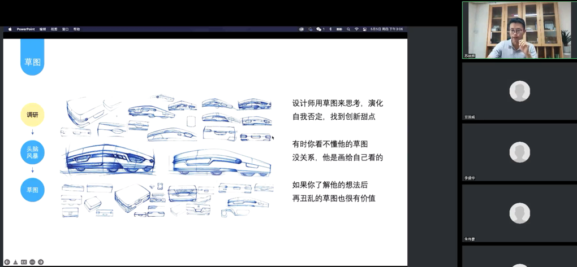577x267 pixels.
Task: Click the Wi-Fi status icon
Action: coord(356,29)
